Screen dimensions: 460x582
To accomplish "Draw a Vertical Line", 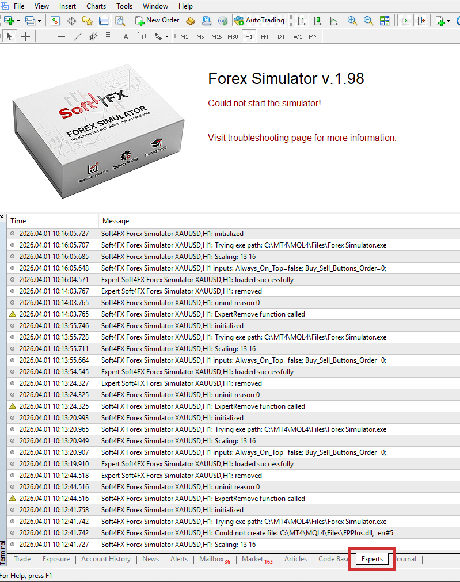I will point(45,36).
